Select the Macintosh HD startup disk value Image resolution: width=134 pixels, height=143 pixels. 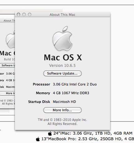tap(65, 102)
